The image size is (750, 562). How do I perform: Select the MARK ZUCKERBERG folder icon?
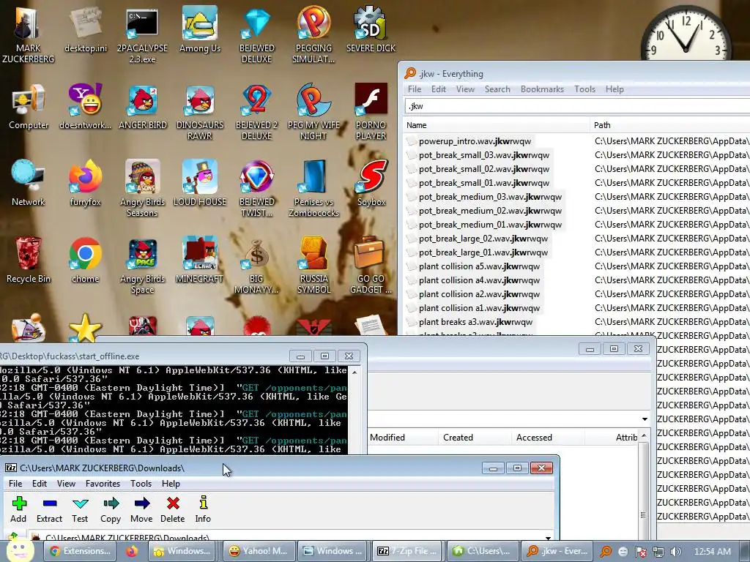(29, 34)
